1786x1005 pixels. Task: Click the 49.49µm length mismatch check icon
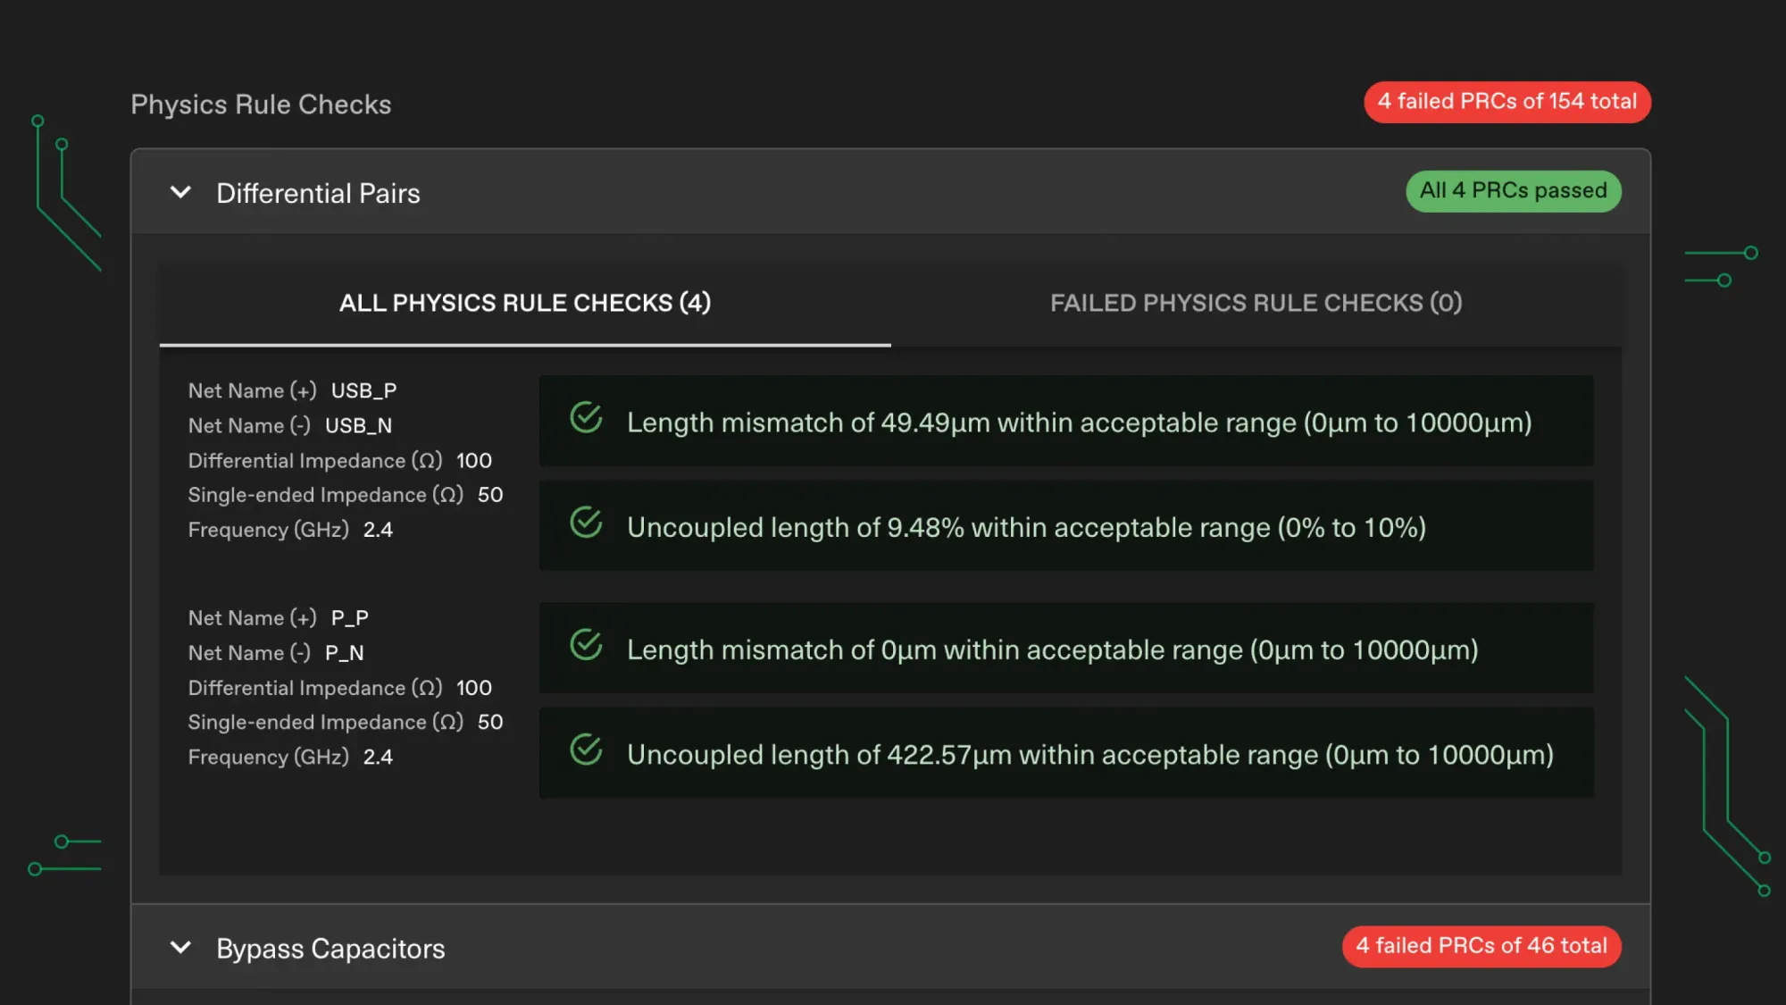point(586,417)
